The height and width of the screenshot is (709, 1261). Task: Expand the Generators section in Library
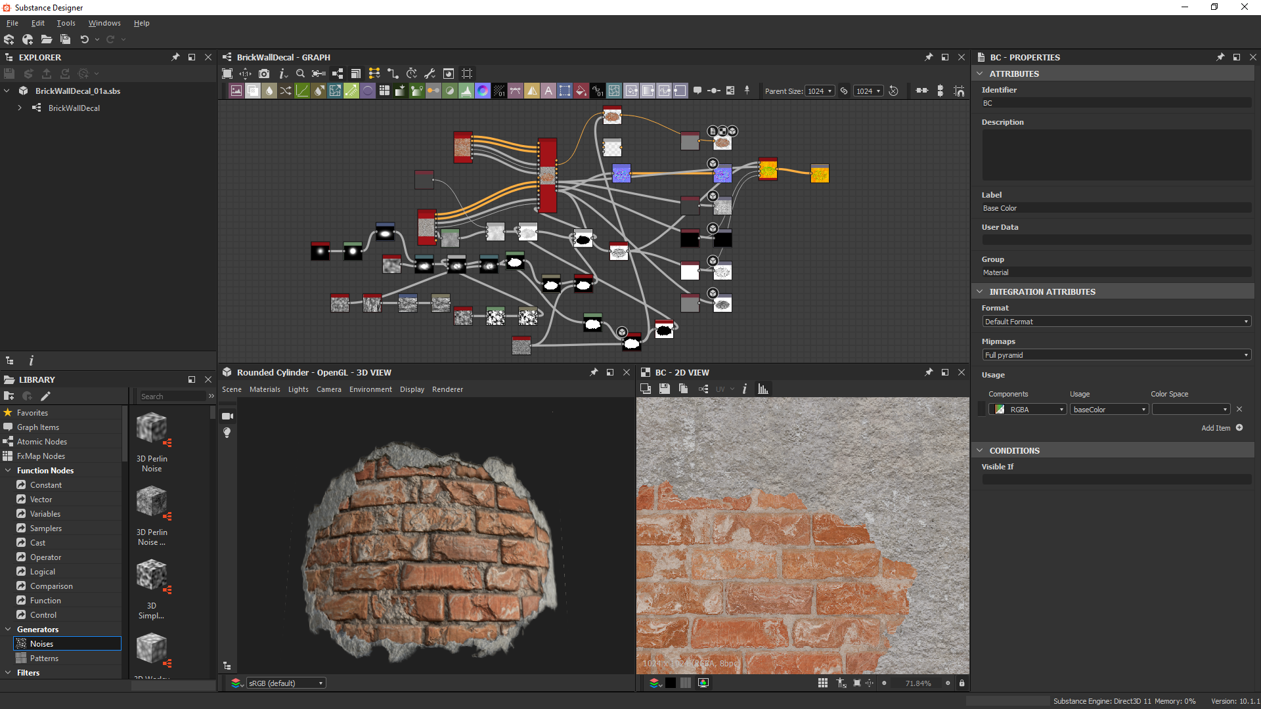(9, 630)
